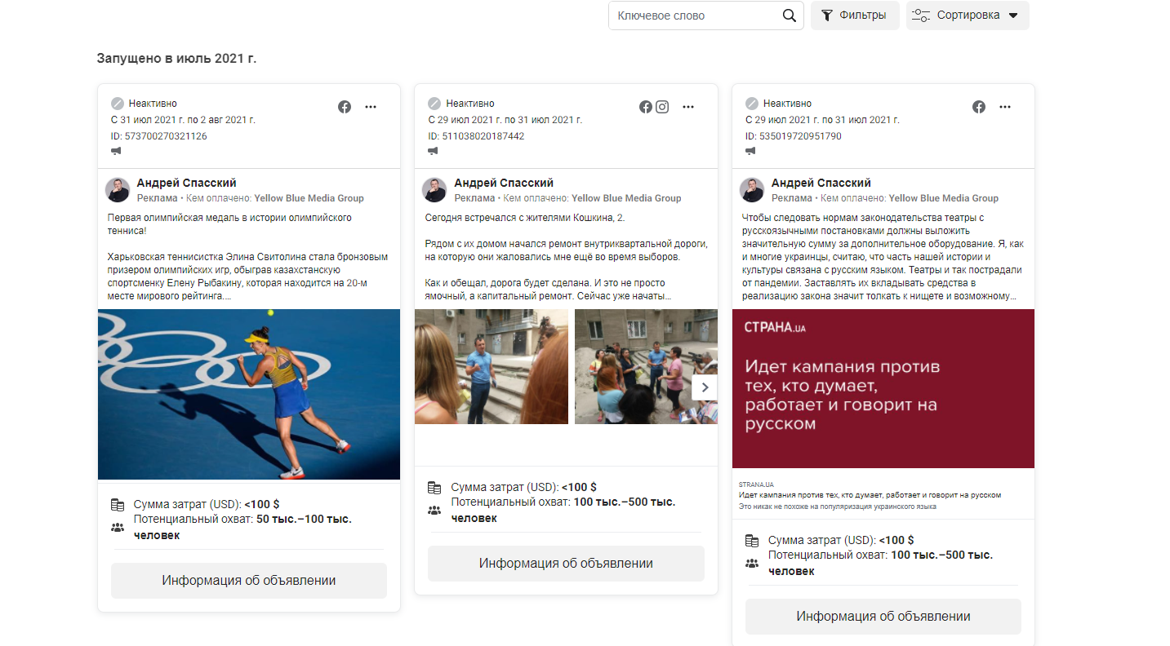Click the search magnifier icon
Screen dimensions: 1170x646
tap(789, 15)
